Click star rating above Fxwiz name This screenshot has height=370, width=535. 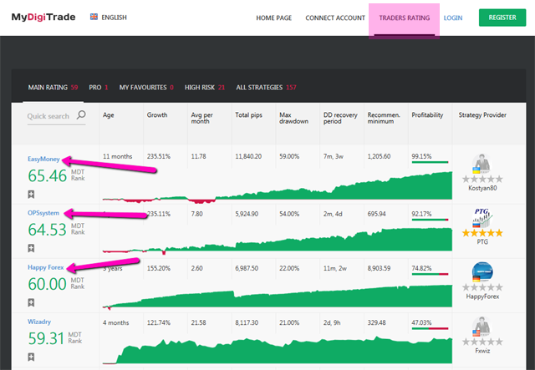482,342
